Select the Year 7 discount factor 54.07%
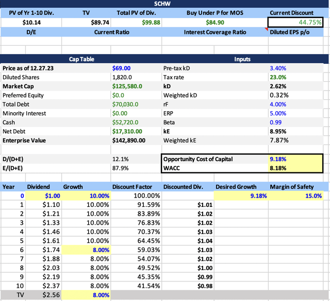Image resolution: width=330 pixels, height=301 pixels. point(136,259)
